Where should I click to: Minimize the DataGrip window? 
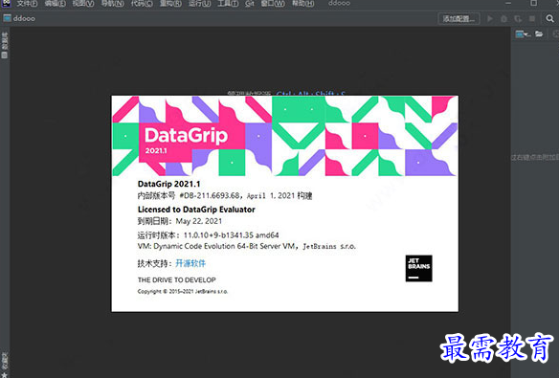click(x=508, y=3)
